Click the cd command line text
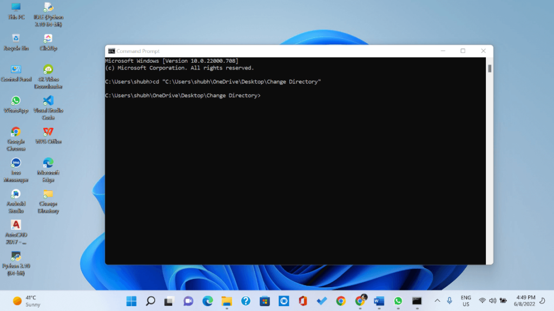The width and height of the screenshot is (554, 311). pos(213,82)
